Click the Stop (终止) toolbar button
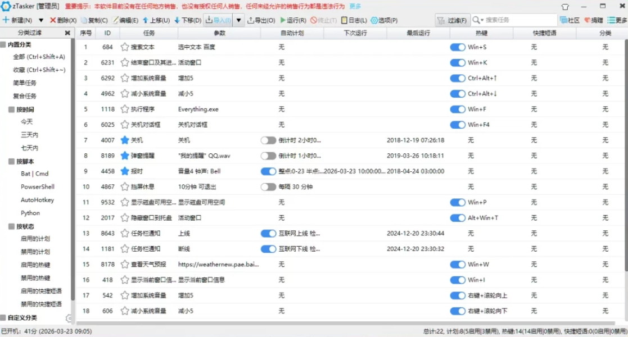Image resolution: width=628 pixels, height=337 pixels. [324, 20]
